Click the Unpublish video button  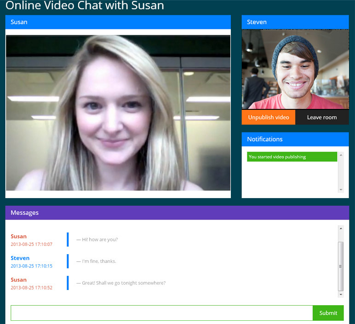[x=269, y=117]
